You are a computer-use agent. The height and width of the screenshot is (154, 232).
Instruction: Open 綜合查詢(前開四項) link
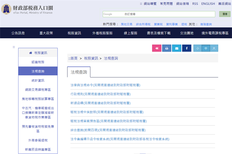tap(108, 130)
